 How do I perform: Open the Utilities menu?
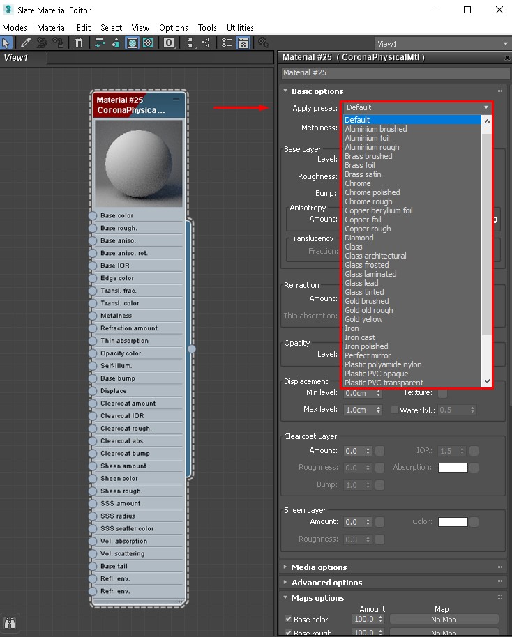(240, 28)
